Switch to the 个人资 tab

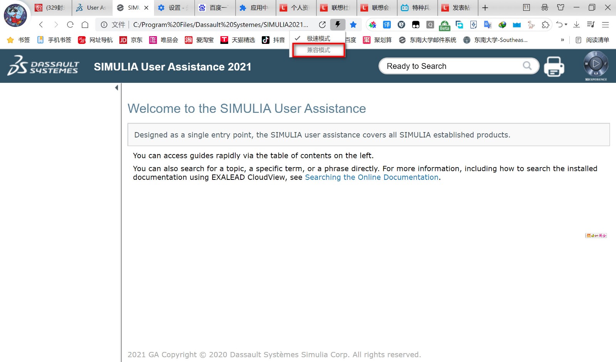point(296,8)
